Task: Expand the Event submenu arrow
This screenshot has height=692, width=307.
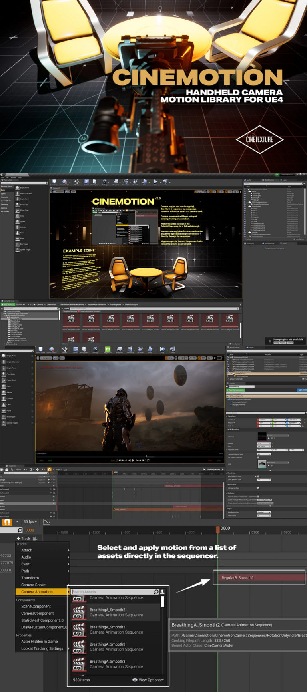Action: tap(68, 564)
